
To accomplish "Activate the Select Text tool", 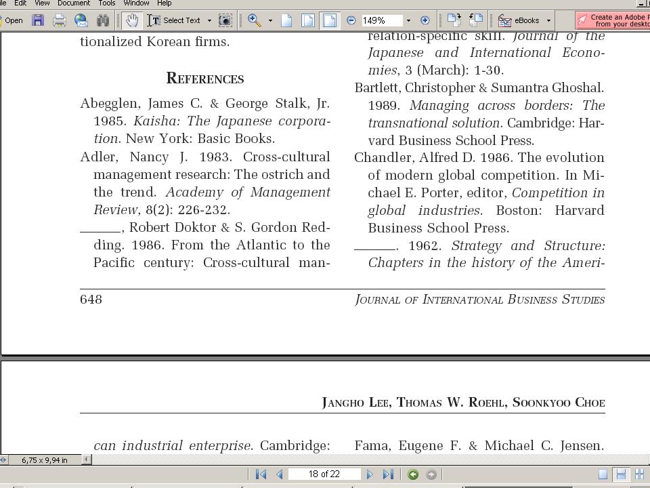I will (x=174, y=20).
